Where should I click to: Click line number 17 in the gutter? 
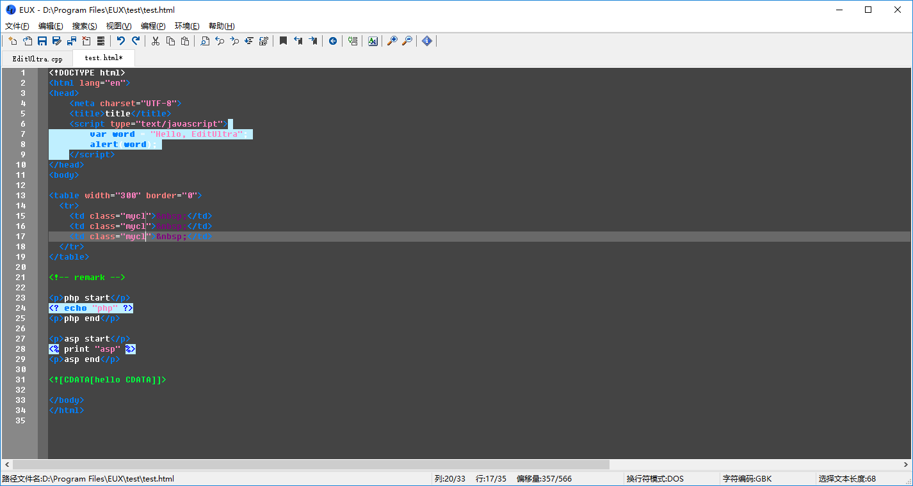pyautogui.click(x=21, y=237)
